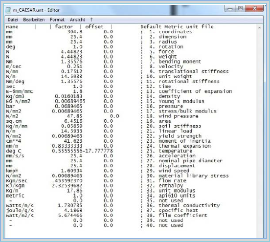
Task: Click the text '9. translational stiffness'
Action: coord(189,71)
